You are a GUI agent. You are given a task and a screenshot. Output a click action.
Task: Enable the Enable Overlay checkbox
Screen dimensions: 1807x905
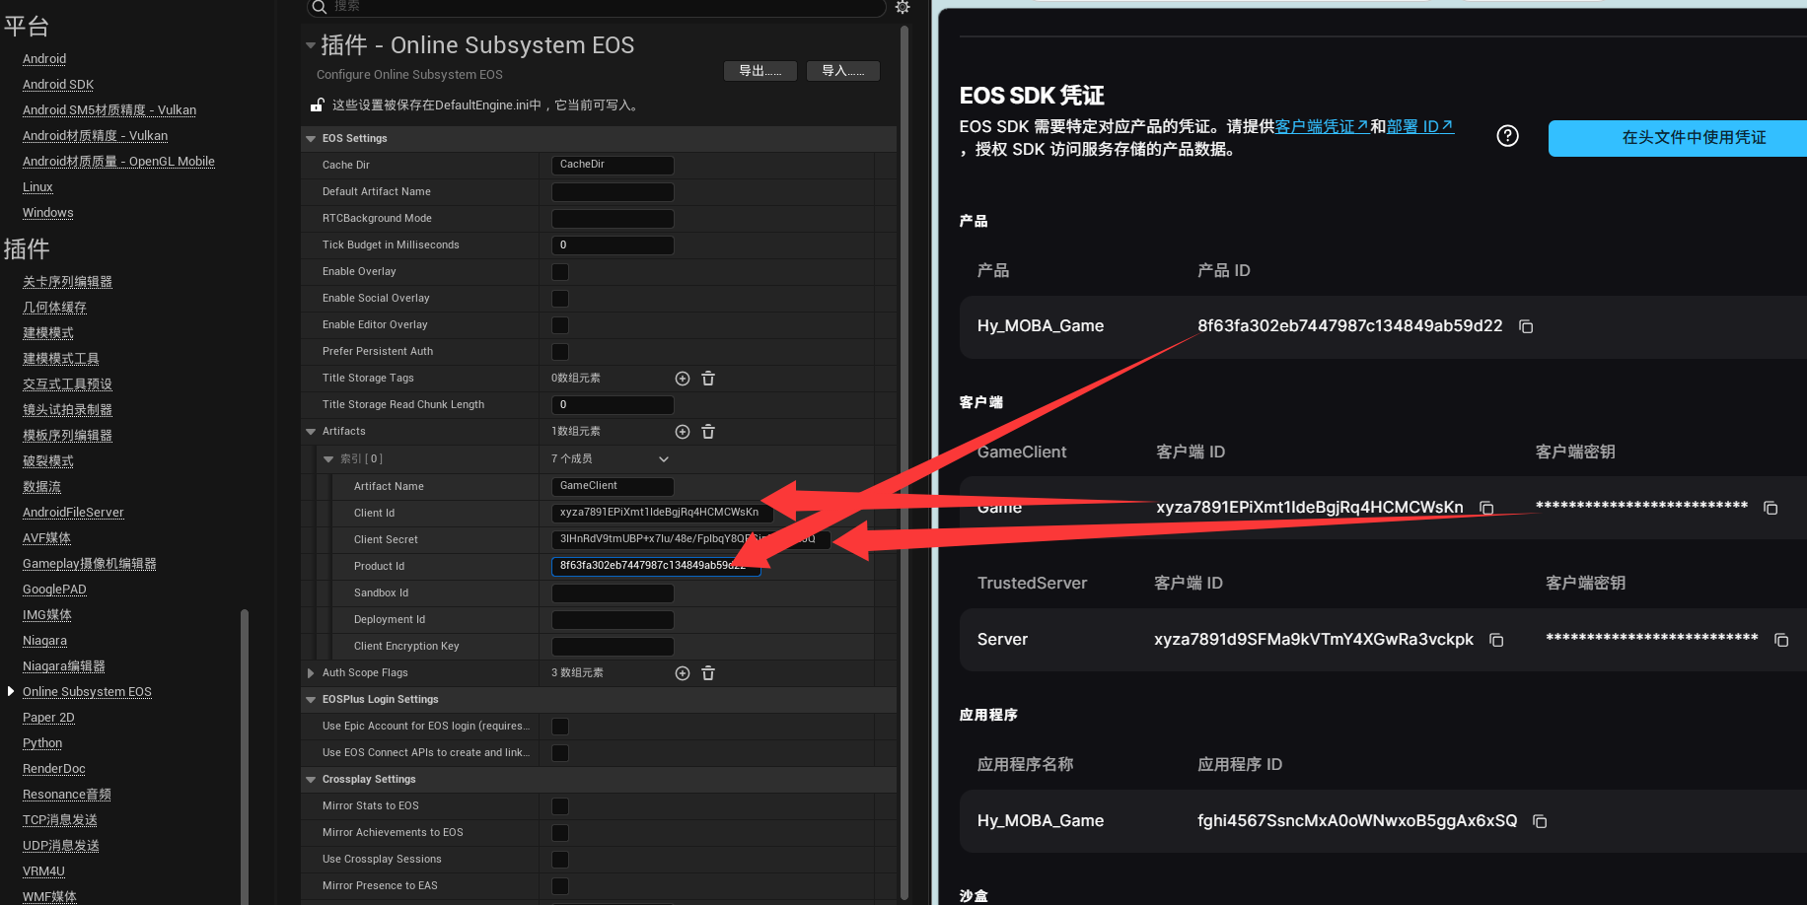560,272
